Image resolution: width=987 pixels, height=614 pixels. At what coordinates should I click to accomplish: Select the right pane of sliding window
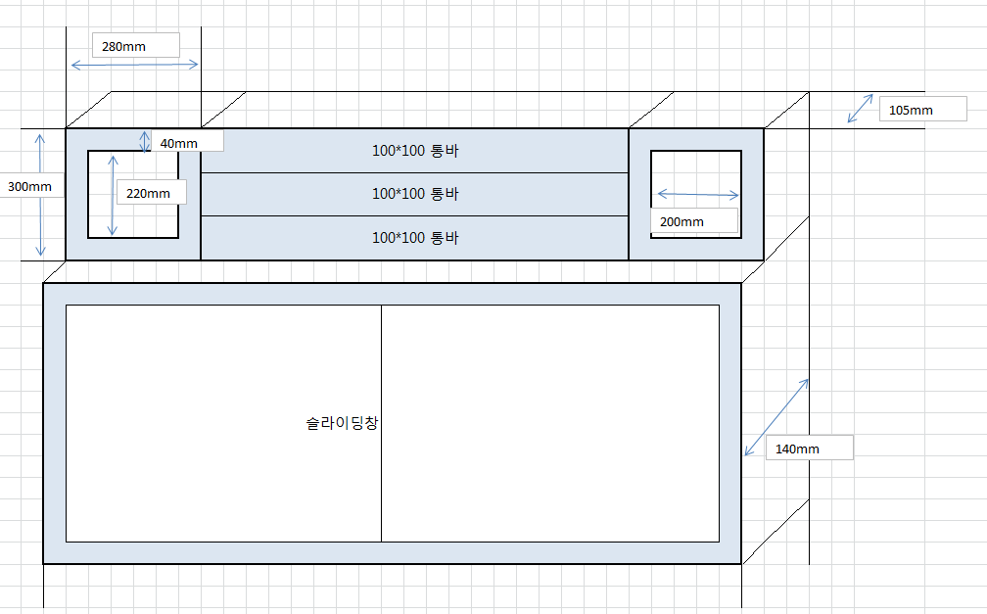click(x=549, y=423)
